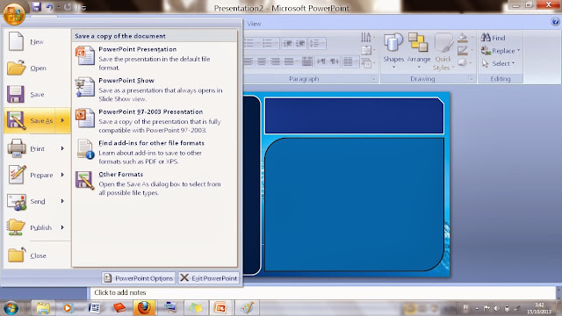Click the Shape Outline icon
The width and height of the screenshot is (562, 316).
coord(463,50)
